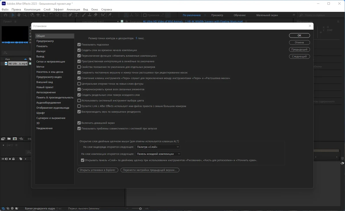The width and height of the screenshot is (345, 211).
Task: Expand the workspace overflow chevrons
Action: (294, 15)
